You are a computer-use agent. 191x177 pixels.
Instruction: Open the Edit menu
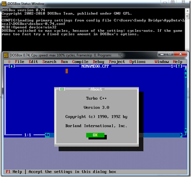(x=33, y=62)
